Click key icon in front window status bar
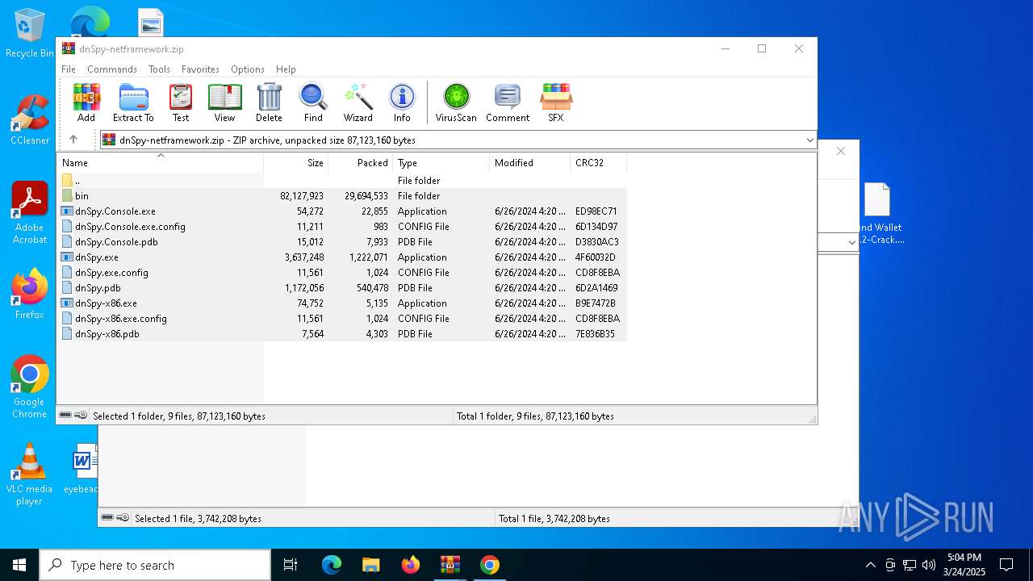Viewport: 1033px width, 581px height. [x=81, y=416]
